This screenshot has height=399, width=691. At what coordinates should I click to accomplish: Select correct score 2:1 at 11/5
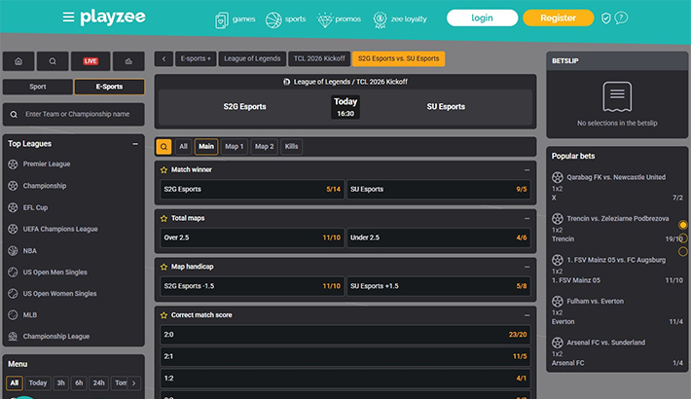(345, 356)
